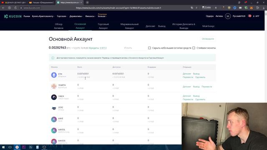The height and width of the screenshot is (150, 267).
Task: Click the browser back arrow
Action: tap(3, 8)
